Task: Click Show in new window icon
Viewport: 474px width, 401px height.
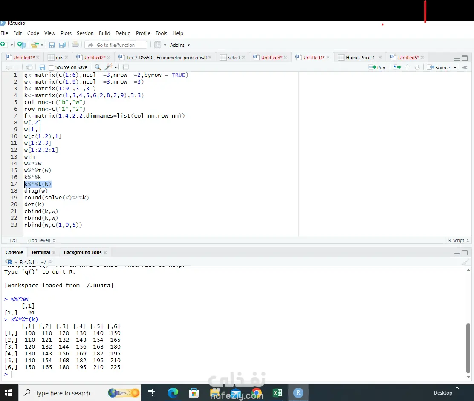Action: coord(29,67)
